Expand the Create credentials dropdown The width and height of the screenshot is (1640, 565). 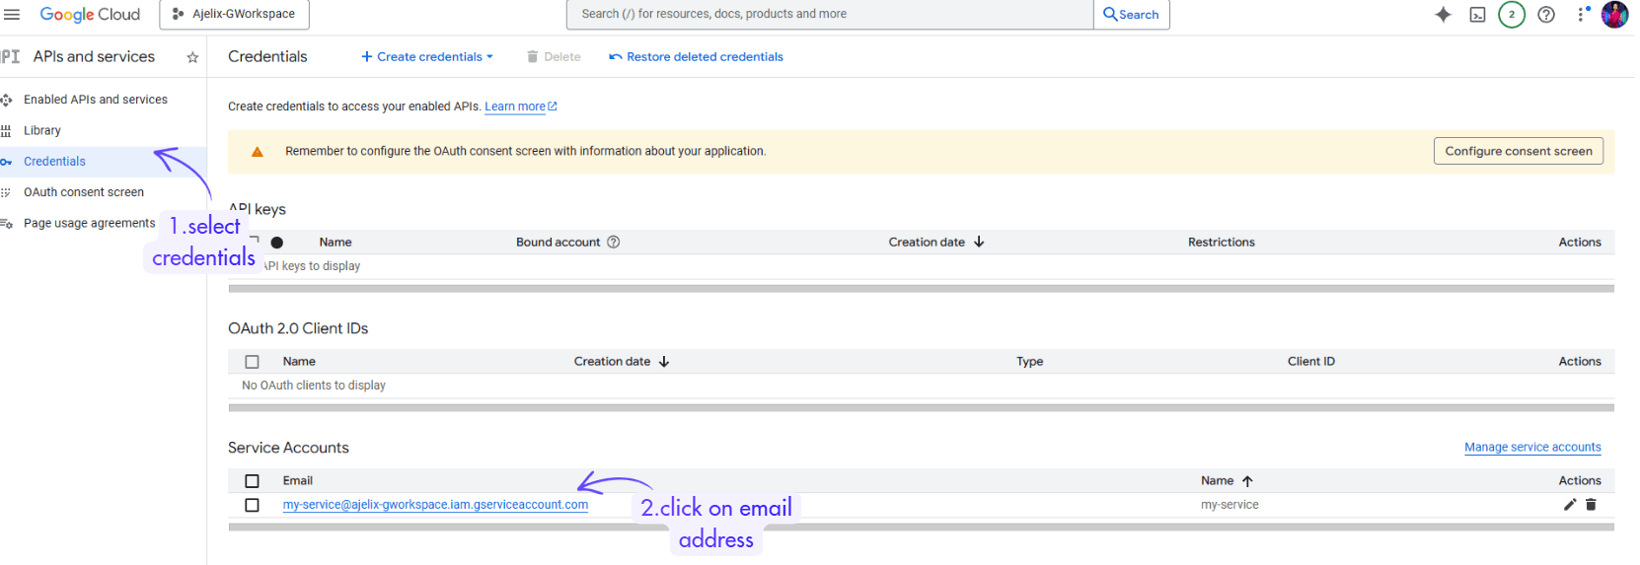[x=426, y=57]
